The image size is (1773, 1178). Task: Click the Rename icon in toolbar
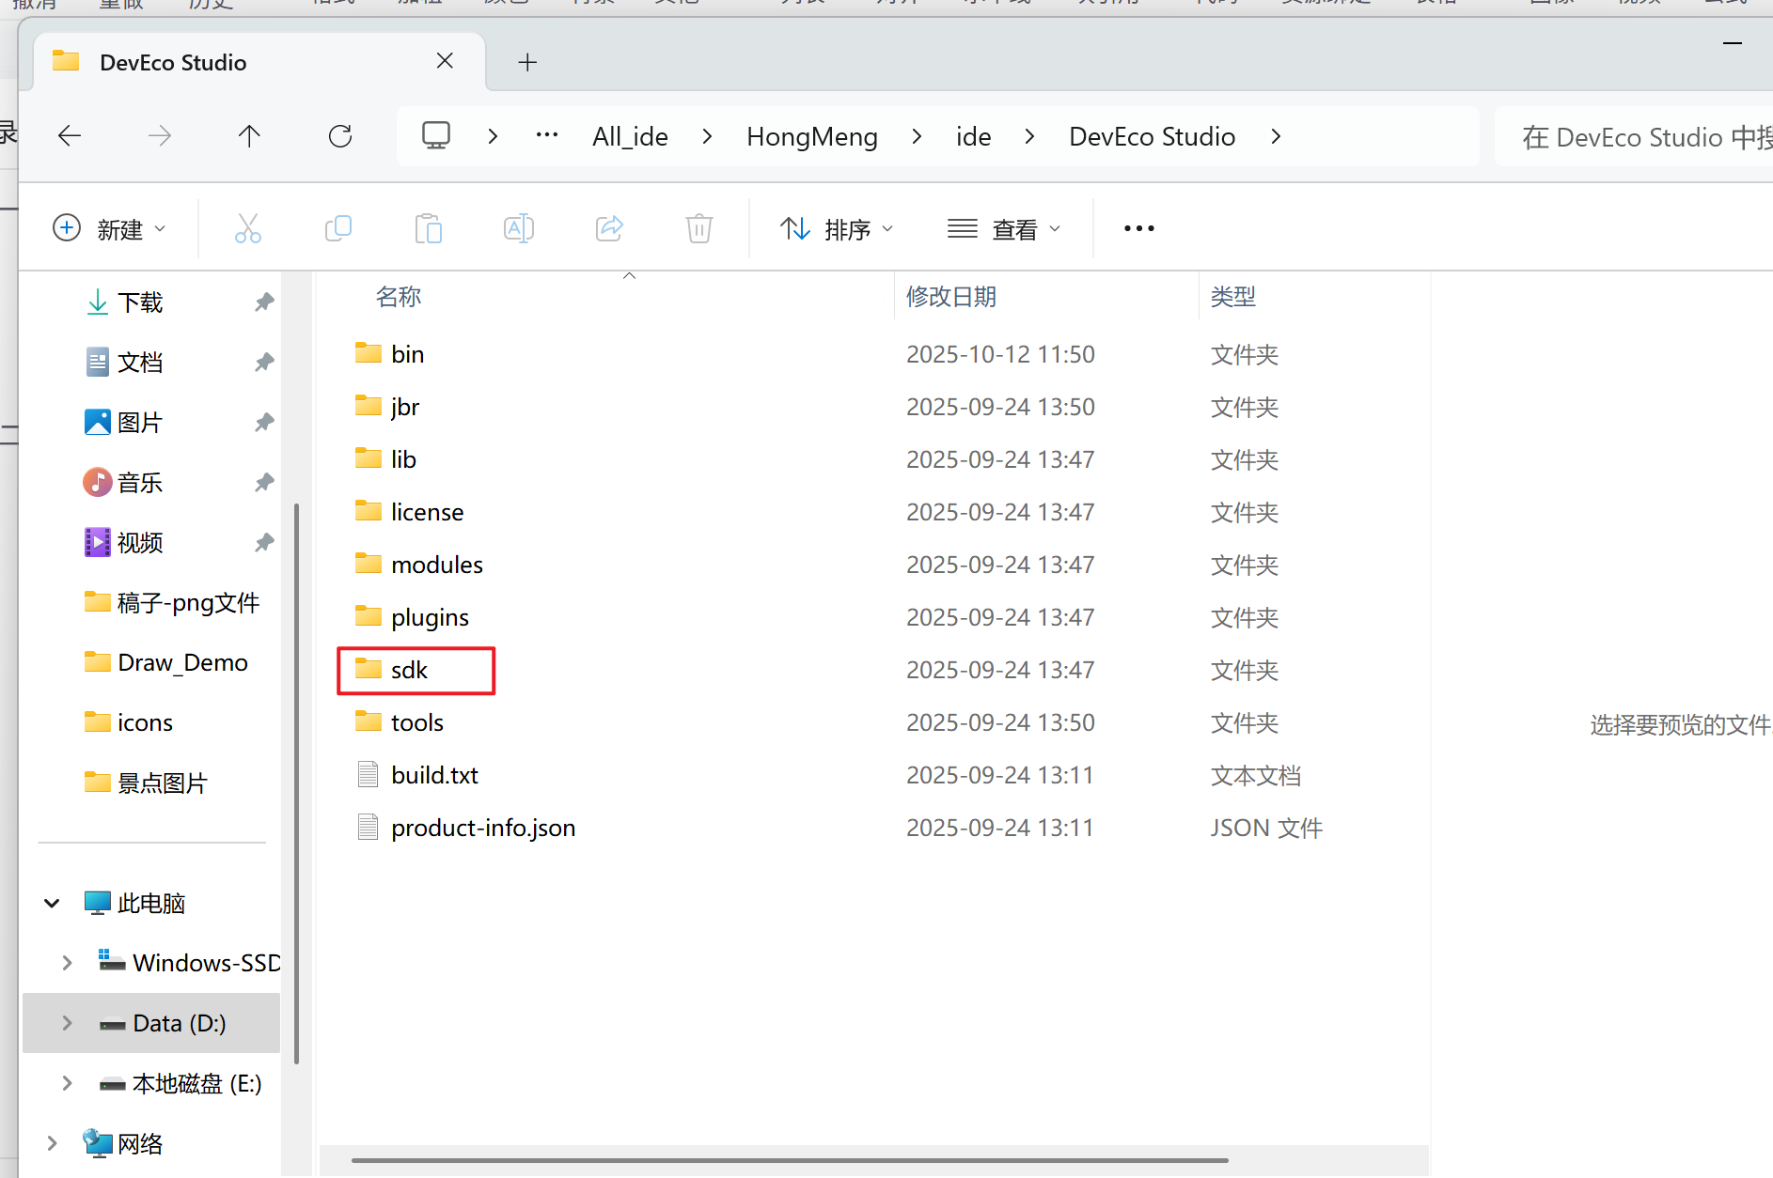[x=519, y=228]
